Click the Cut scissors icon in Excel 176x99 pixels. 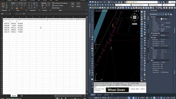coord(6,3)
